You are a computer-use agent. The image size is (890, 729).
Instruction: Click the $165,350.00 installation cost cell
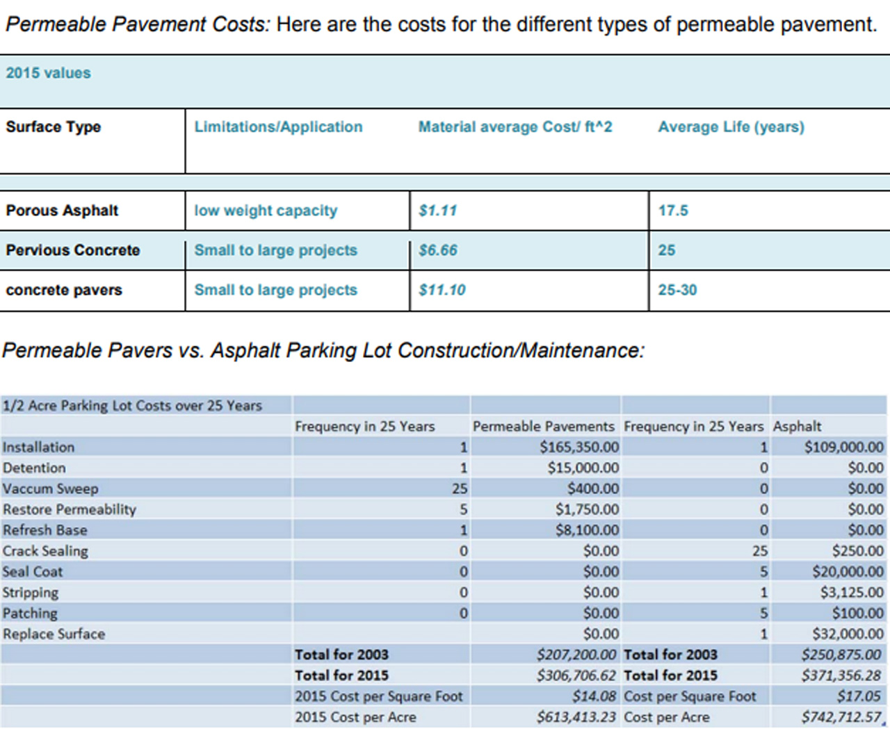click(x=578, y=447)
